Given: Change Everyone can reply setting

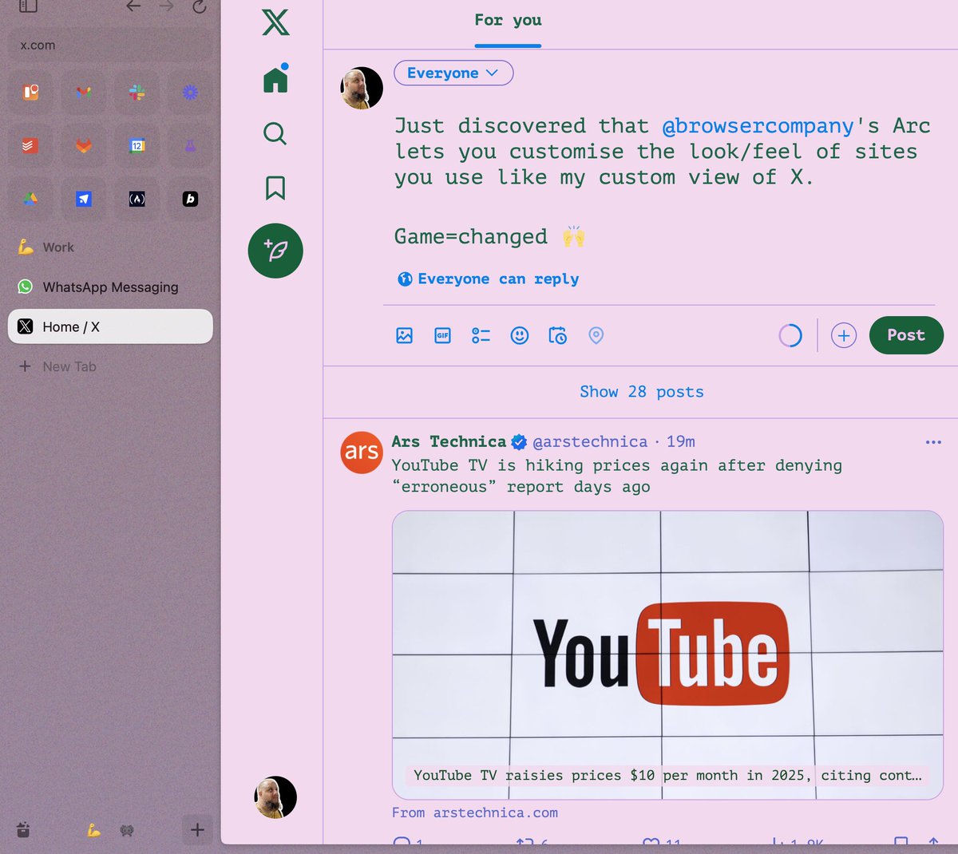Looking at the screenshot, I should [x=489, y=279].
